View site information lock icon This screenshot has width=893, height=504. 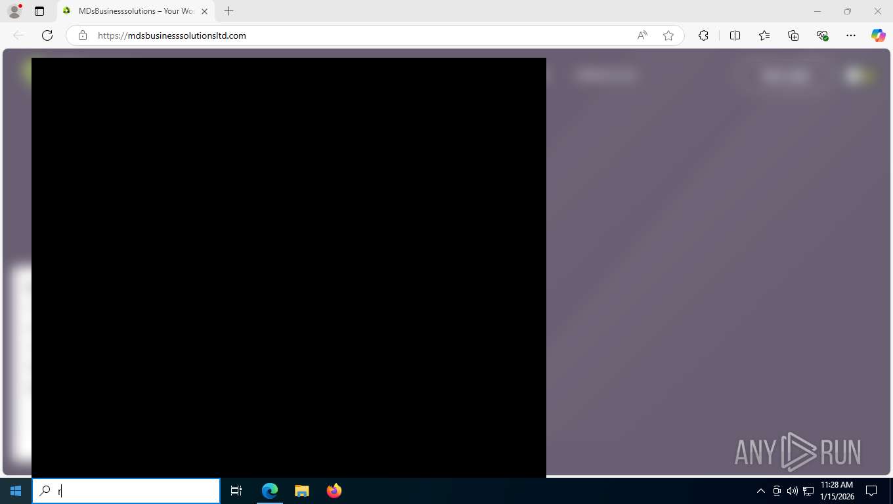(x=83, y=35)
